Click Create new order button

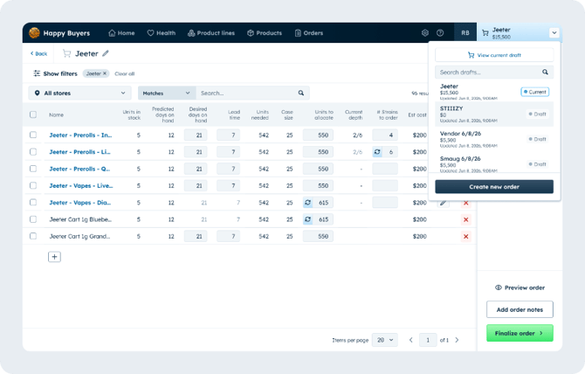(494, 187)
